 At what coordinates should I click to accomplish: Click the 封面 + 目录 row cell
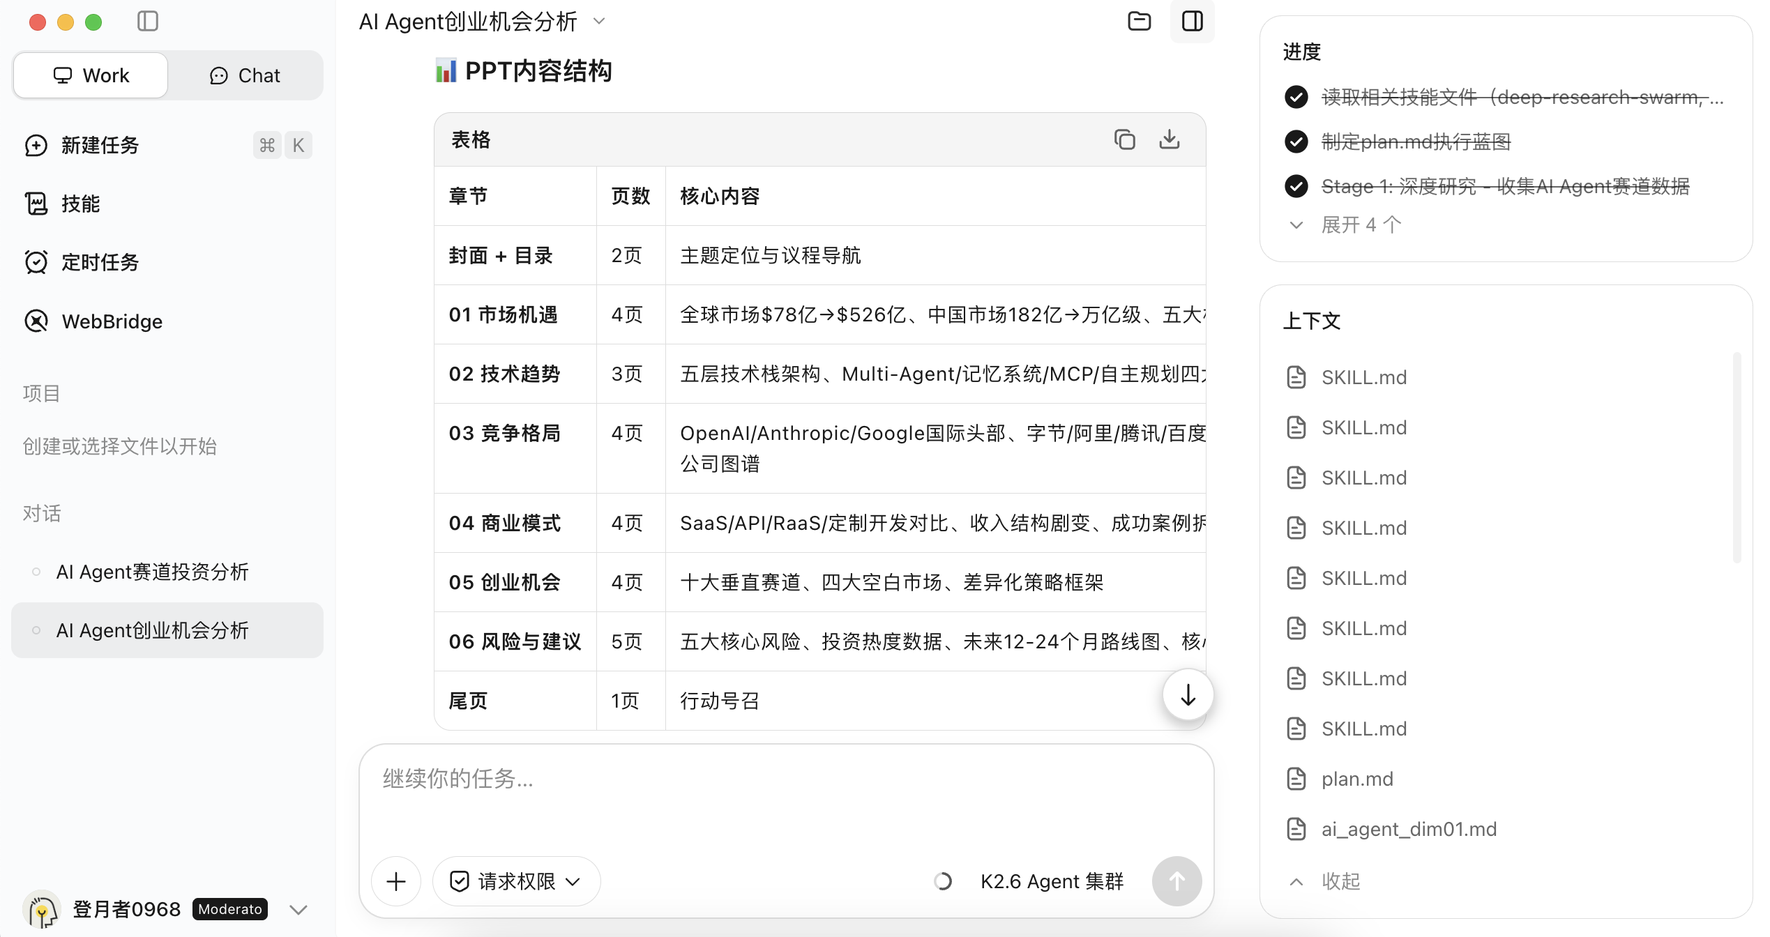(x=515, y=255)
